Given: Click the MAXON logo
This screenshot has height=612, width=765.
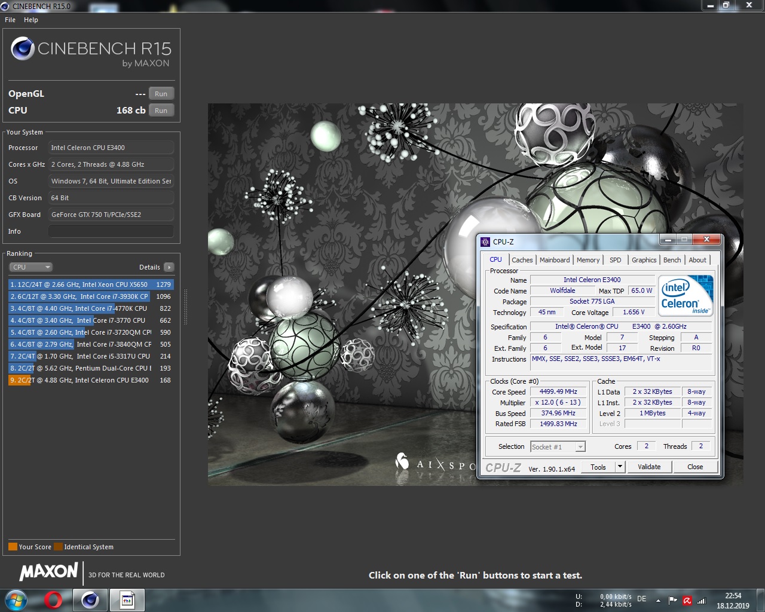Looking at the screenshot, I should (49, 572).
